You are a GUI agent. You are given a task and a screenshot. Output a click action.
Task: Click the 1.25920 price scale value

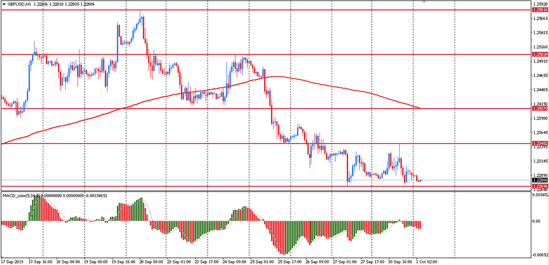(x=540, y=4)
